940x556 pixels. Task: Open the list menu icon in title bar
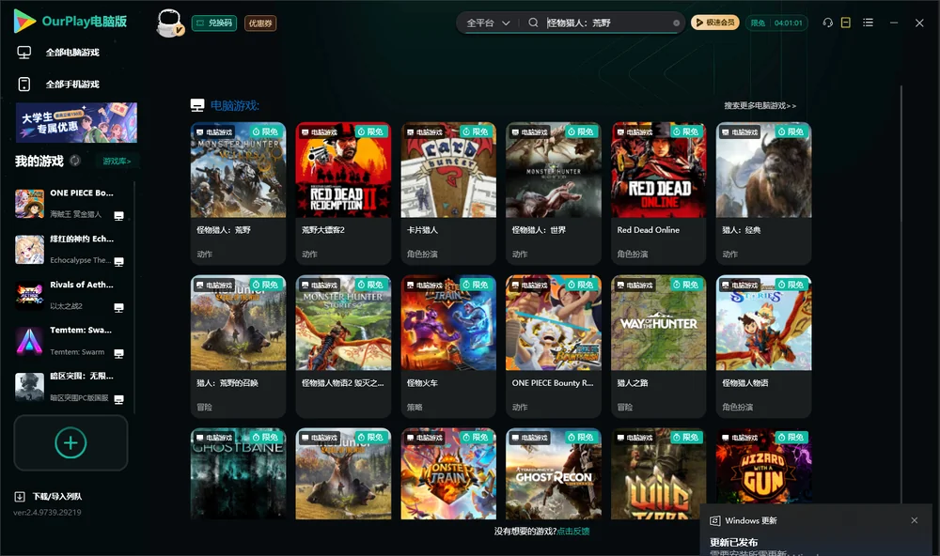868,23
